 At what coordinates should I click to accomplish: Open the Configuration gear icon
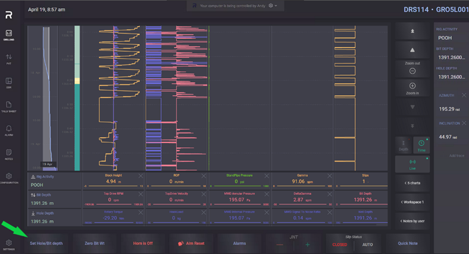[x=9, y=179]
